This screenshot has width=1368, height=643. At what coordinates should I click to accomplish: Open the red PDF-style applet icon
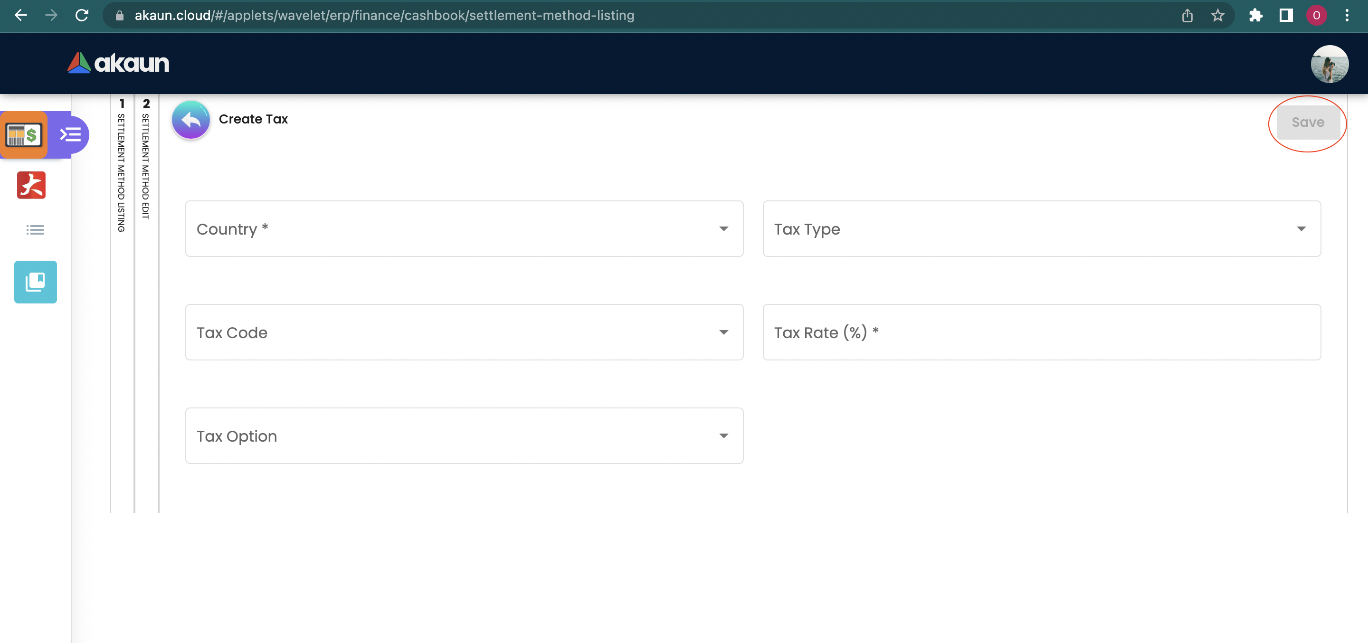click(31, 185)
